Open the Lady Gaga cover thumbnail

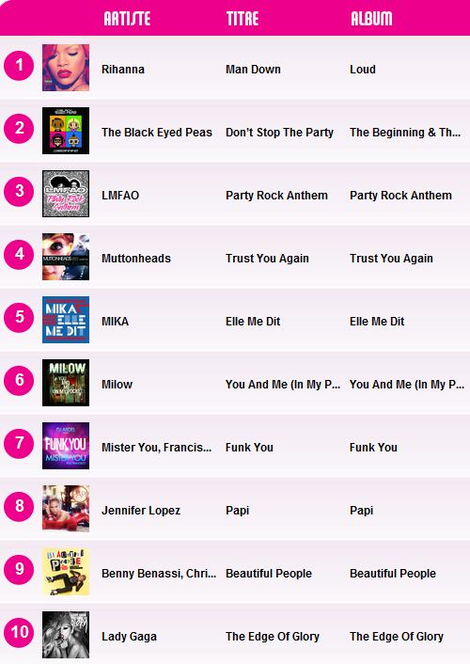(66, 635)
